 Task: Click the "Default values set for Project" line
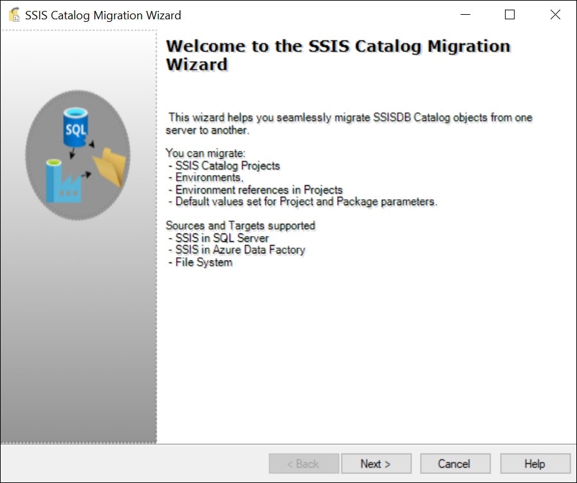click(x=306, y=201)
